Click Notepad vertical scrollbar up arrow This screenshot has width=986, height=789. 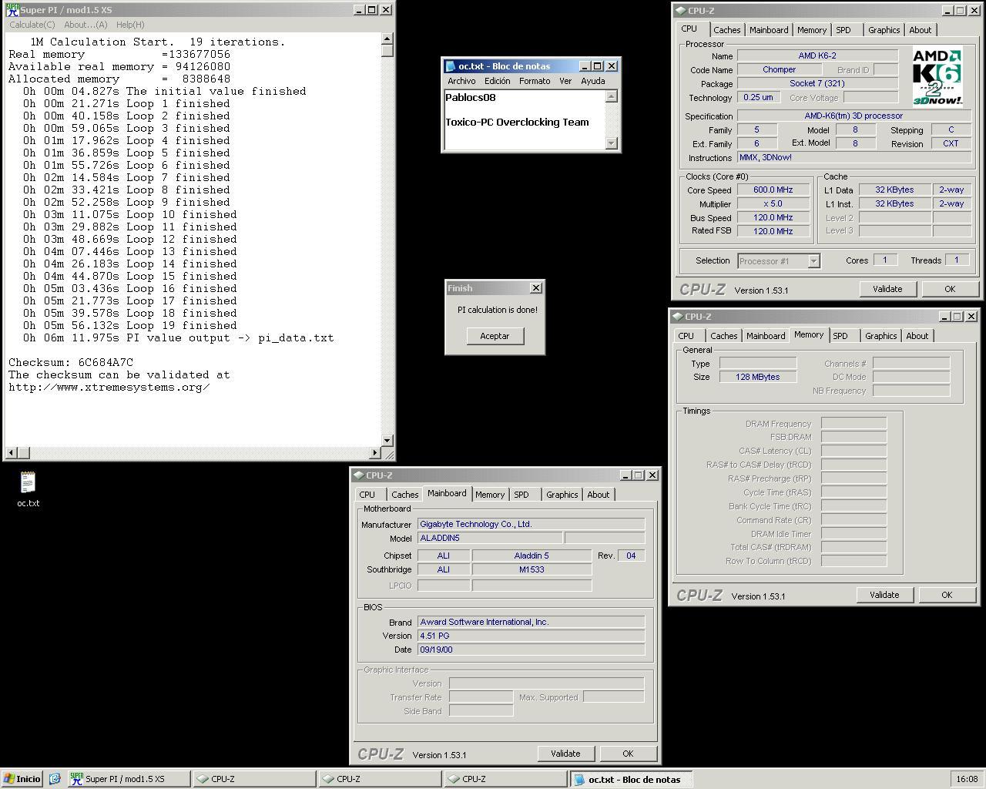(612, 96)
